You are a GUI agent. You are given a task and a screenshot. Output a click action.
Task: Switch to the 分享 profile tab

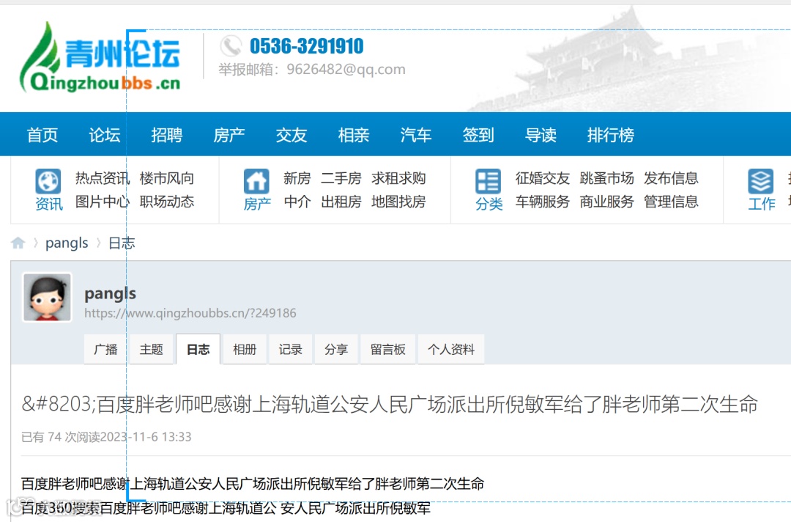click(336, 349)
